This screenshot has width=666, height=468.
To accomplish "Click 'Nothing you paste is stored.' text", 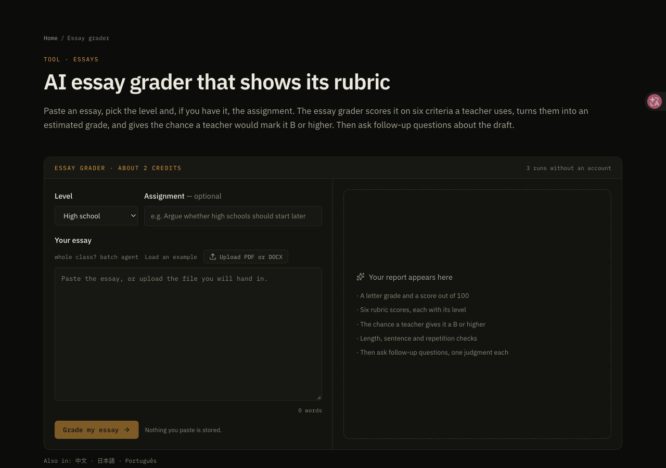I will click(x=183, y=430).
